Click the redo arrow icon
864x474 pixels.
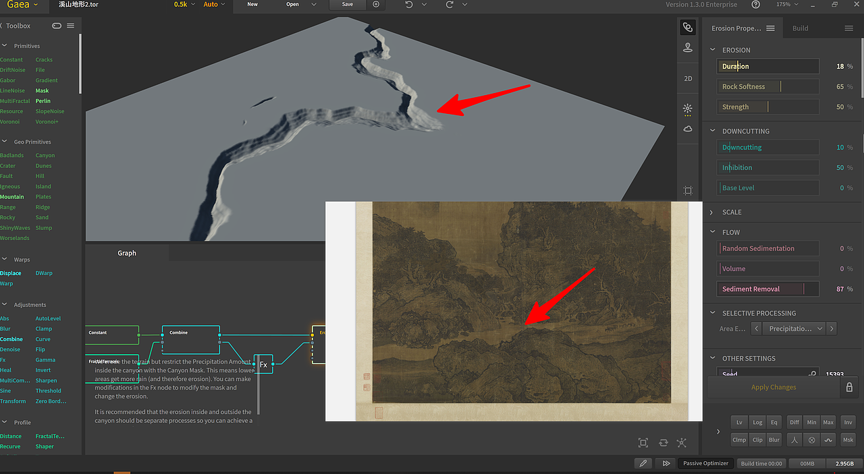[x=450, y=4]
